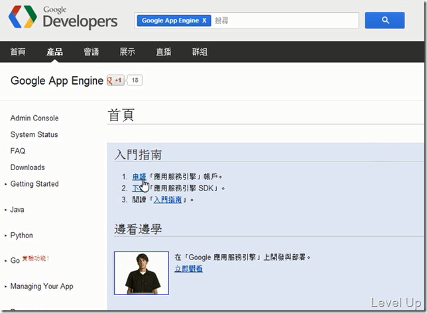Screen dimensions: 427x313
Task: Click the video thumbnail of the man
Action: [x=141, y=273]
